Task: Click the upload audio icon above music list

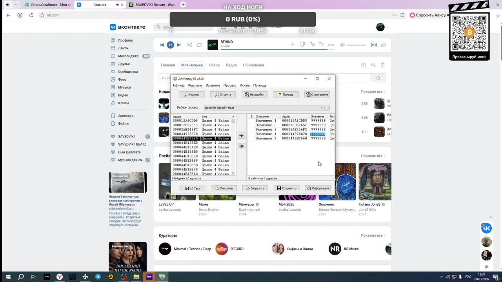Action: (x=382, y=65)
